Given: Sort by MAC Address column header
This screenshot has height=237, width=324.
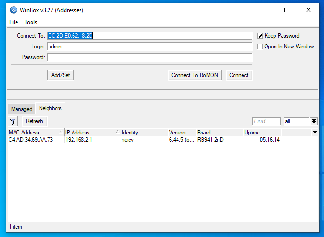Looking at the screenshot, I should tap(36, 133).
